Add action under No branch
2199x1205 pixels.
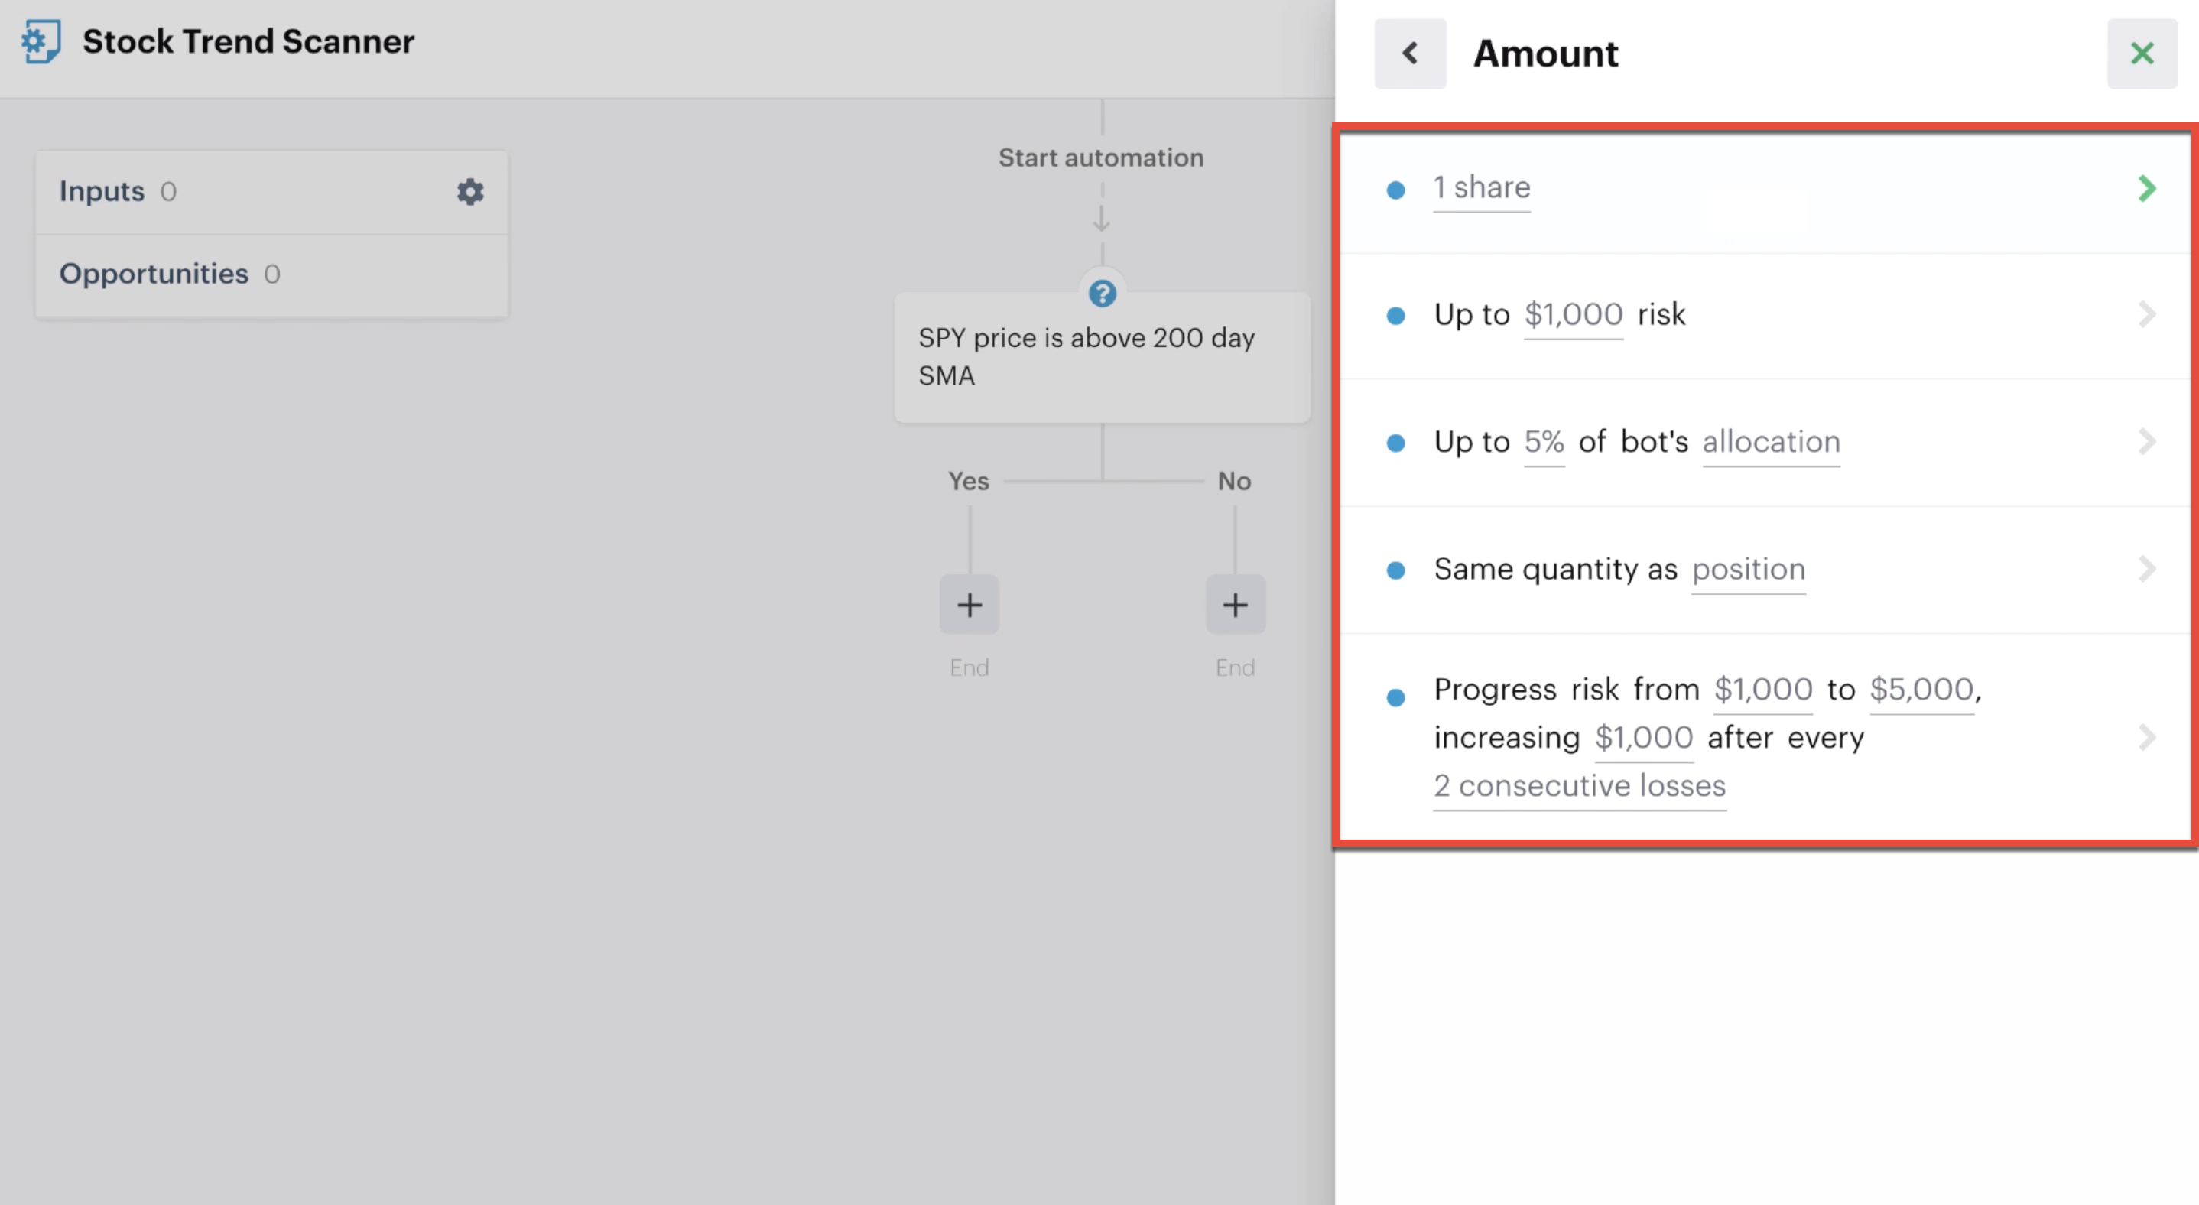1236,604
